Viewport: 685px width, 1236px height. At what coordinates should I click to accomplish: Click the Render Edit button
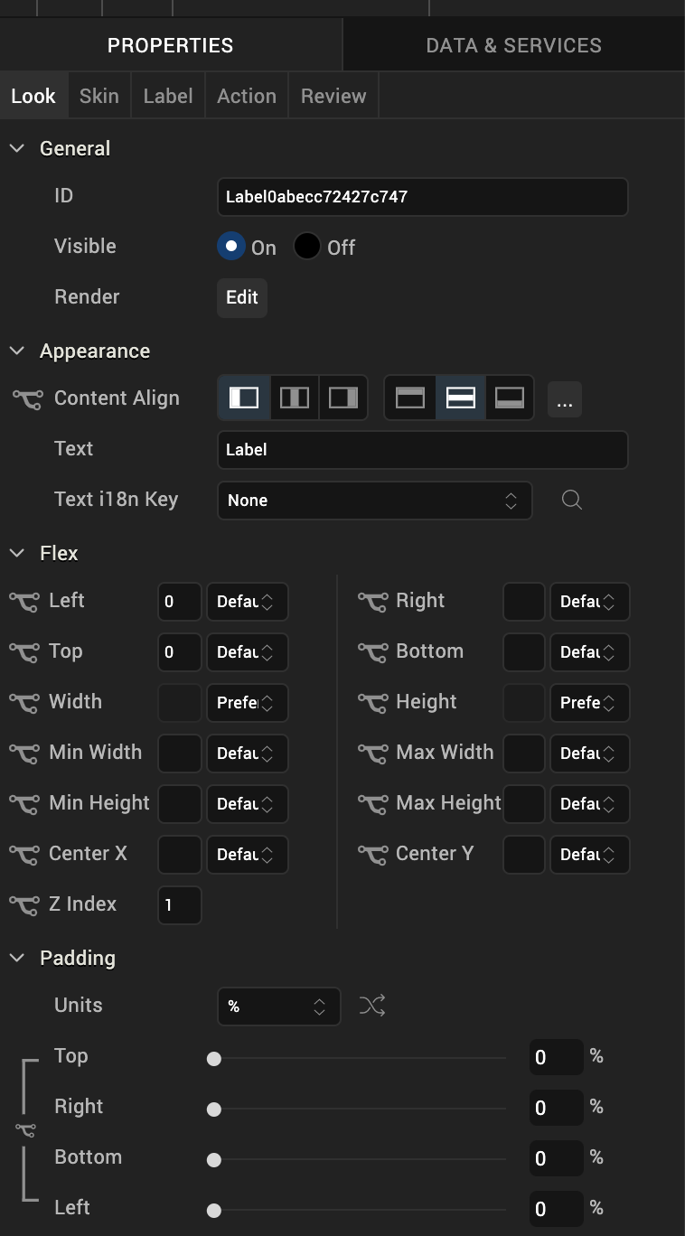tap(242, 298)
